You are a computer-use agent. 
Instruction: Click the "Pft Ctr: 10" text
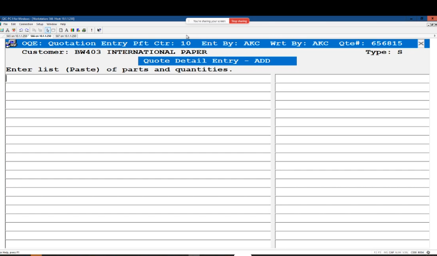point(162,43)
